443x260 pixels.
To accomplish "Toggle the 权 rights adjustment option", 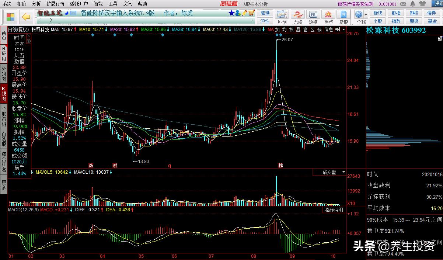I will point(291,30).
